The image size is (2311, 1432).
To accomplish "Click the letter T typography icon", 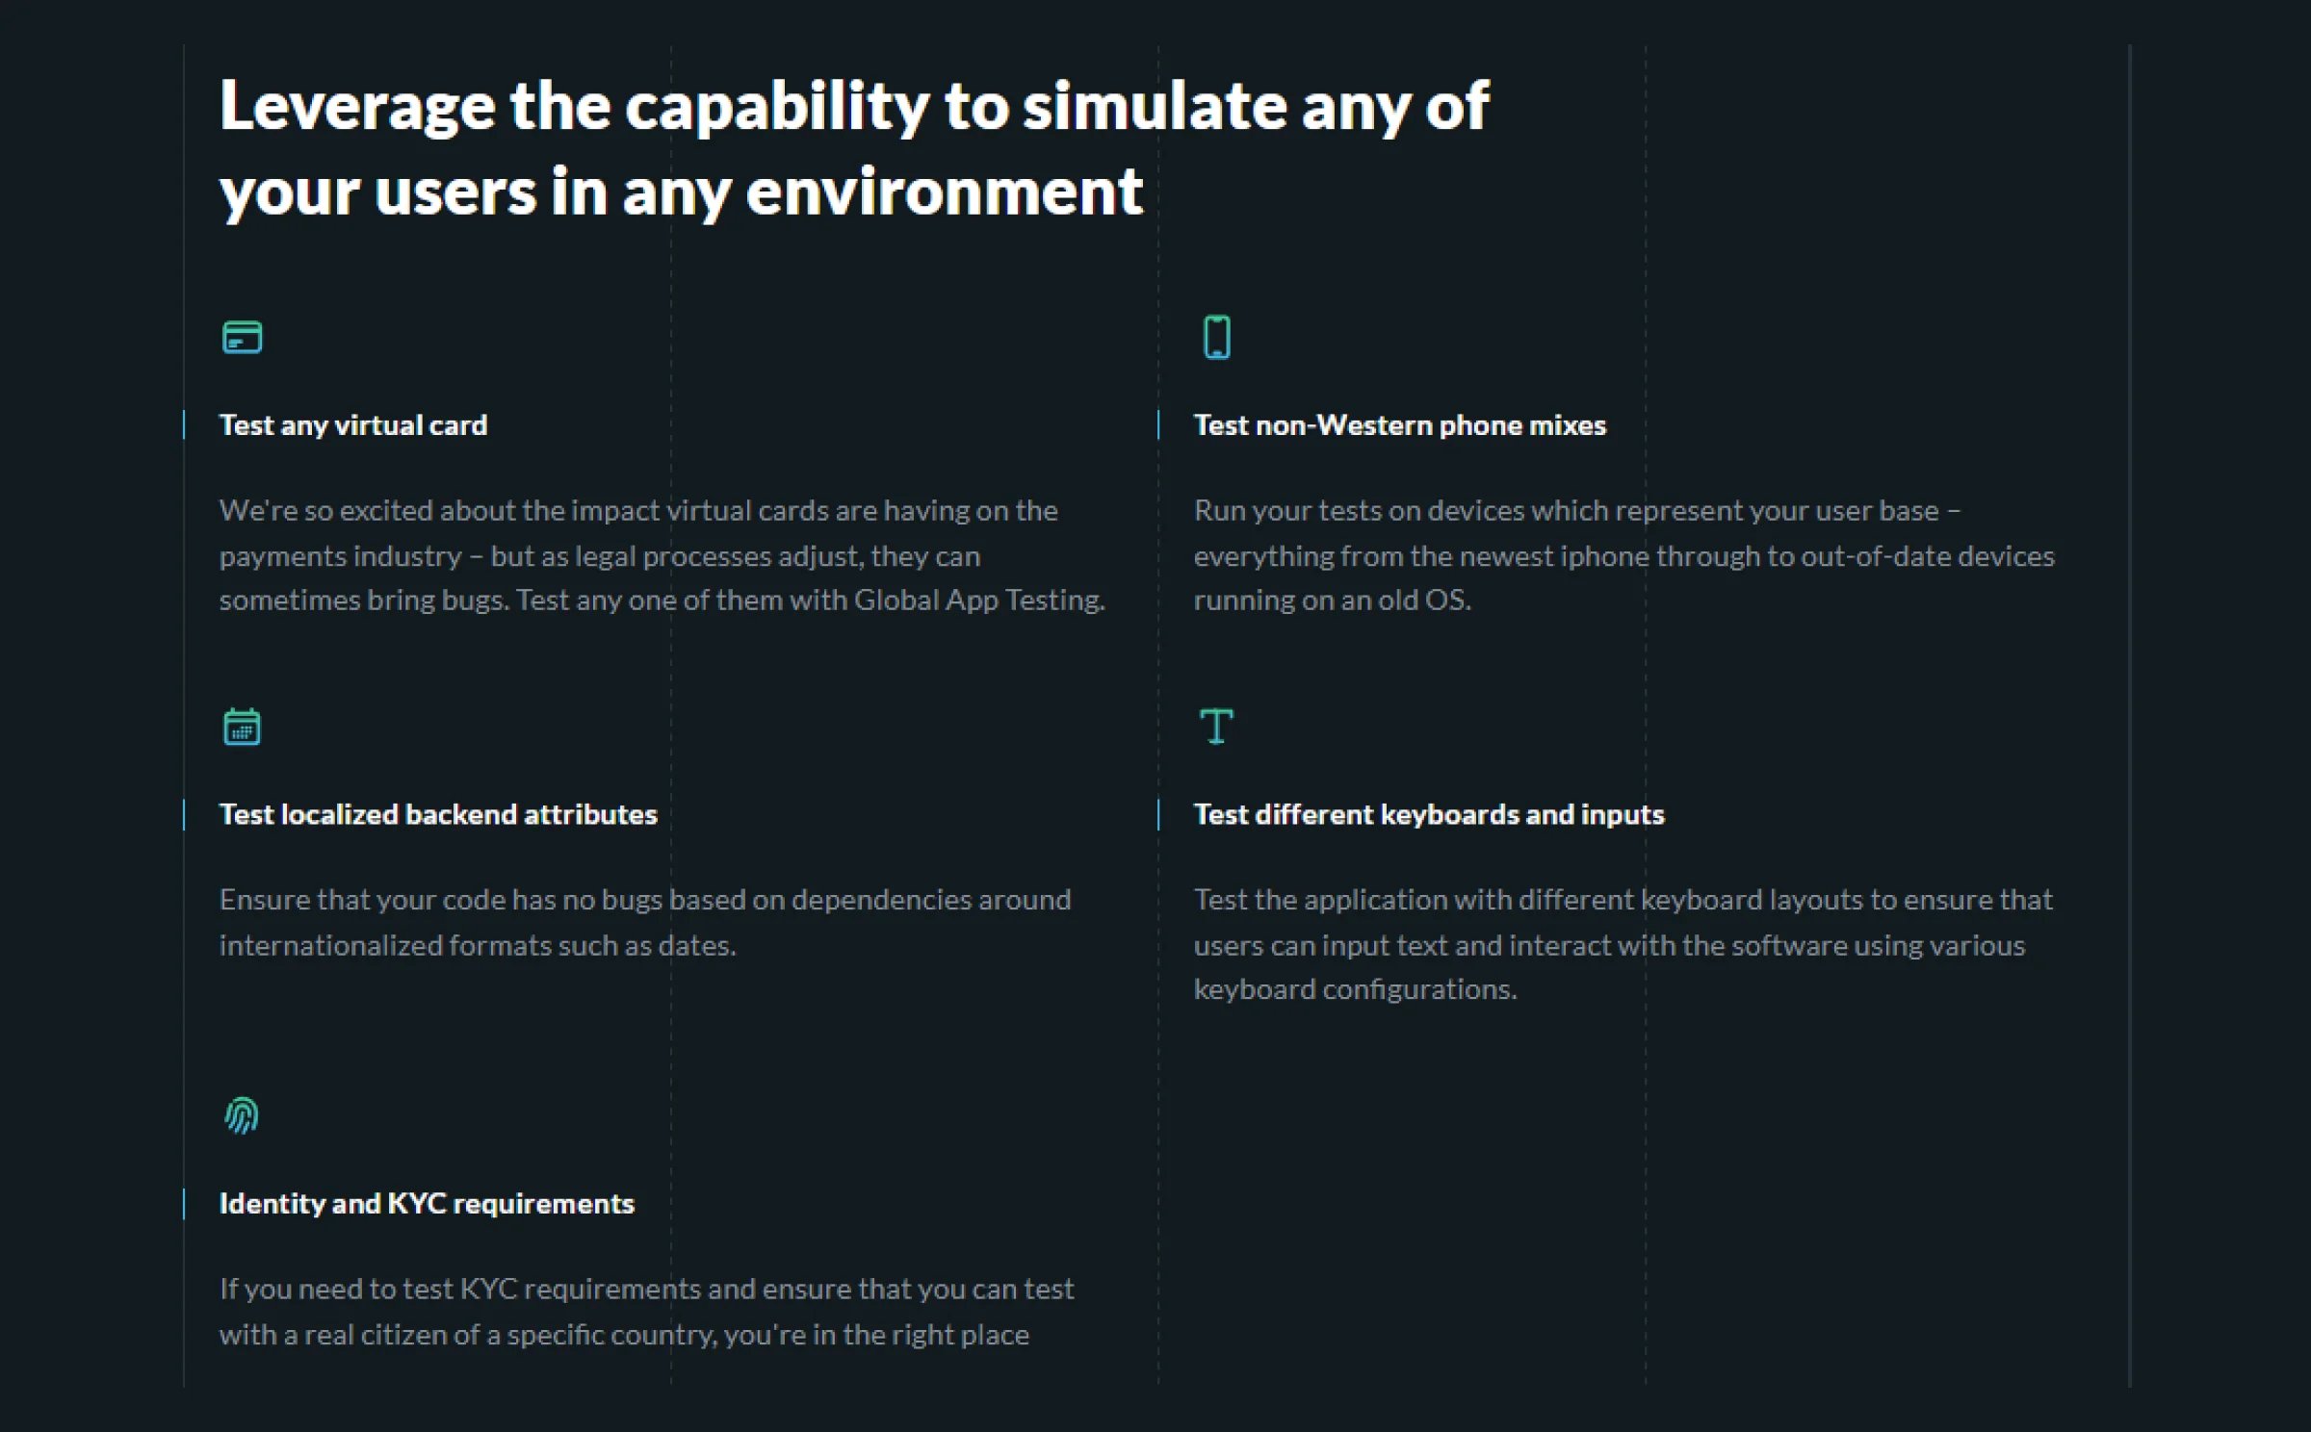I will point(1216,727).
